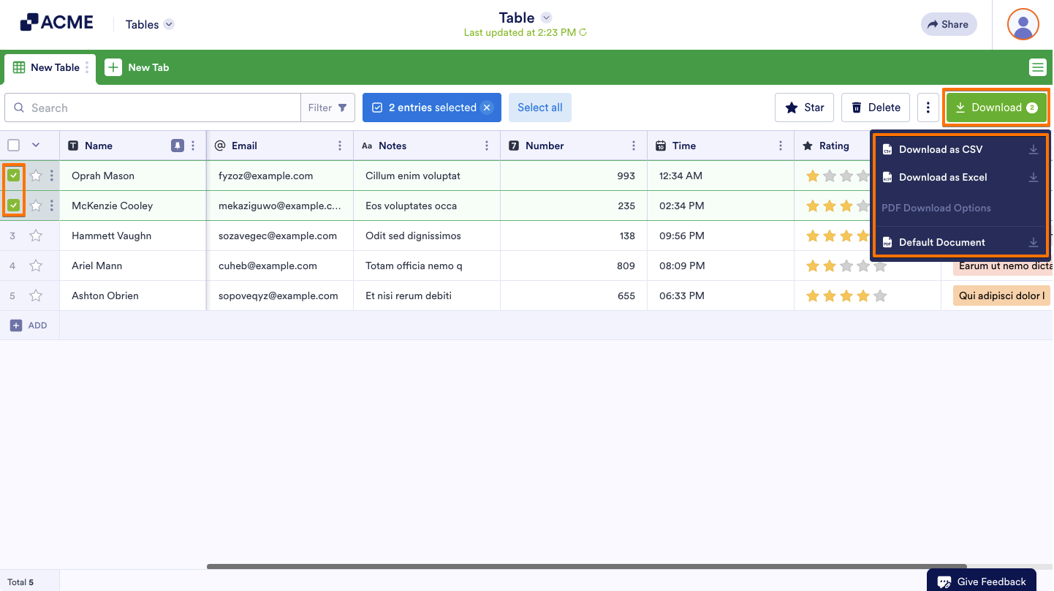1054x591 pixels.
Task: Open Oprah Mason row options dots
Action: point(51,176)
